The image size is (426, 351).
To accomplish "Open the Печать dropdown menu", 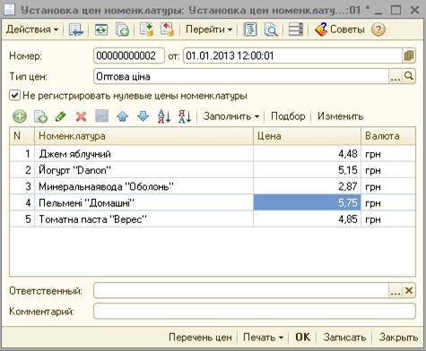I will [263, 338].
